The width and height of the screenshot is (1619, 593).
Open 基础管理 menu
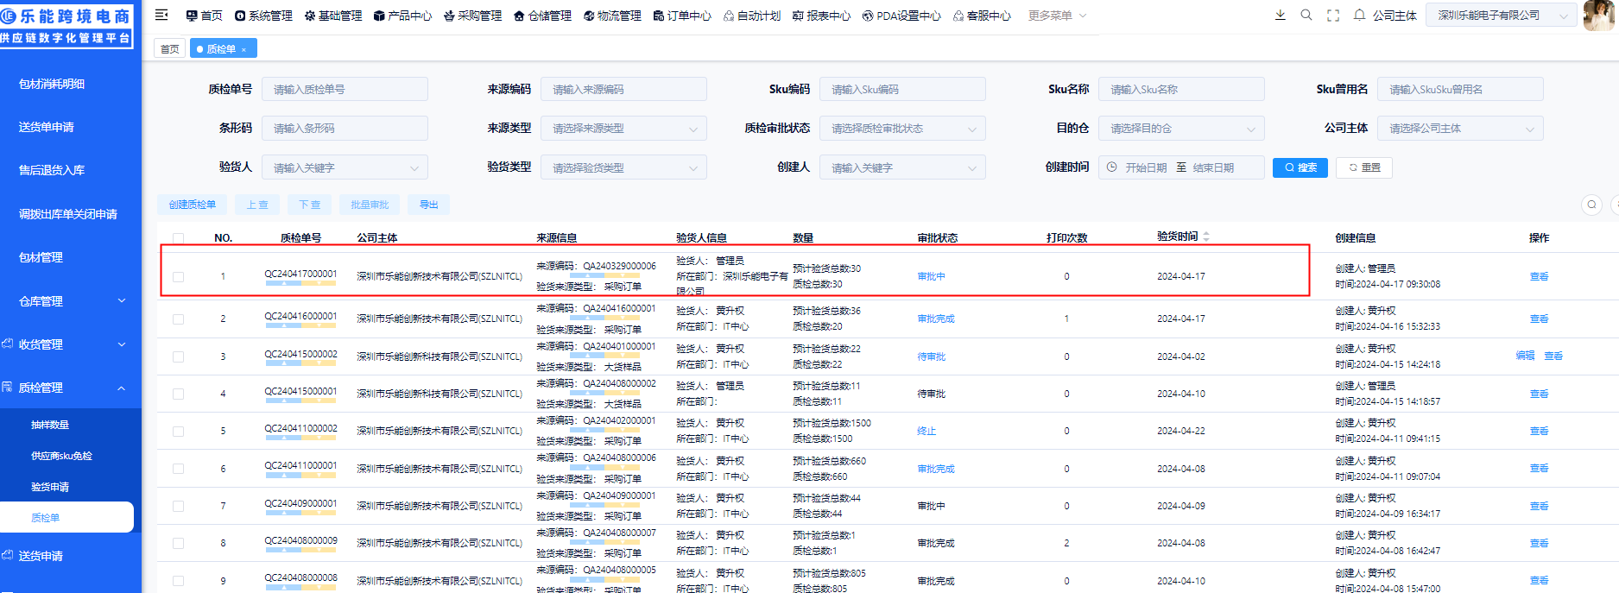(333, 16)
